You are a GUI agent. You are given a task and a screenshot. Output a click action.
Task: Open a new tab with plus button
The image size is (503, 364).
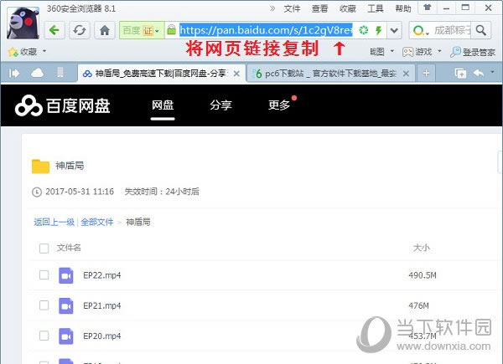coord(426,74)
